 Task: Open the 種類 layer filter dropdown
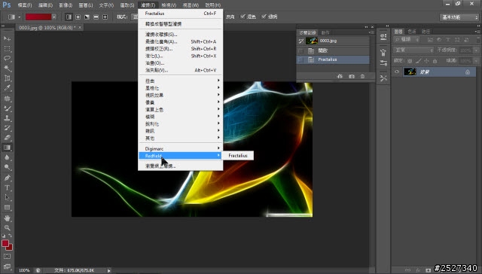[407, 40]
